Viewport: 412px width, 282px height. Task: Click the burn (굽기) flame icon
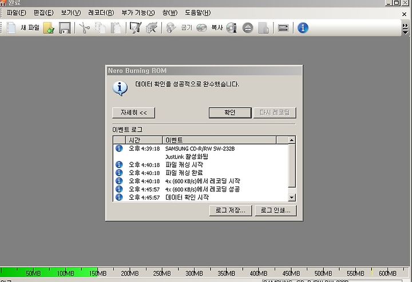coord(171,28)
